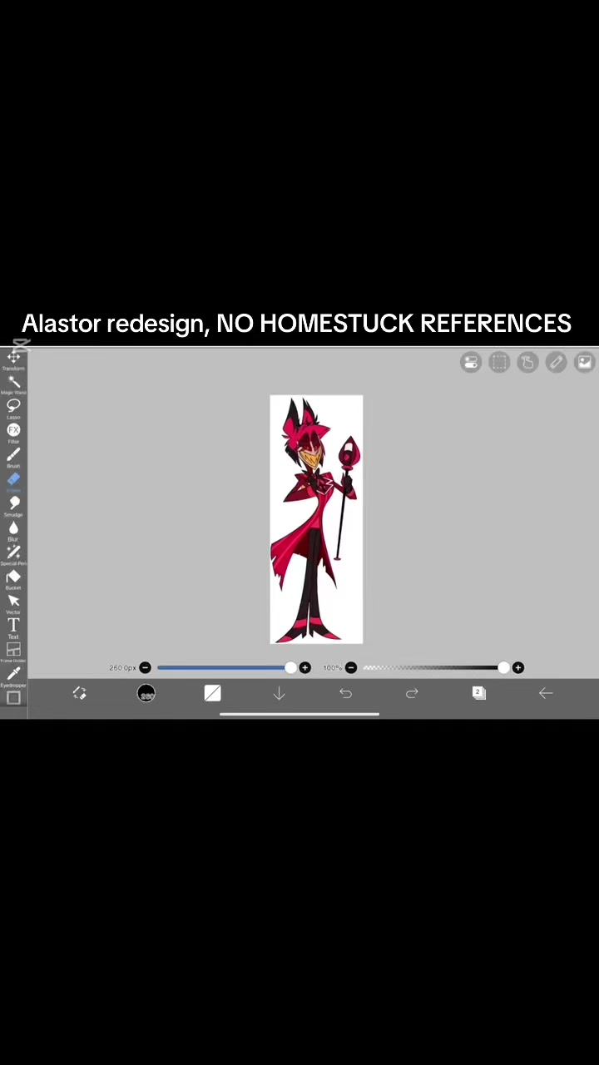Screen dimensions: 599x1065
Task: Select the Eyedropper tool
Action: [x=13, y=676]
